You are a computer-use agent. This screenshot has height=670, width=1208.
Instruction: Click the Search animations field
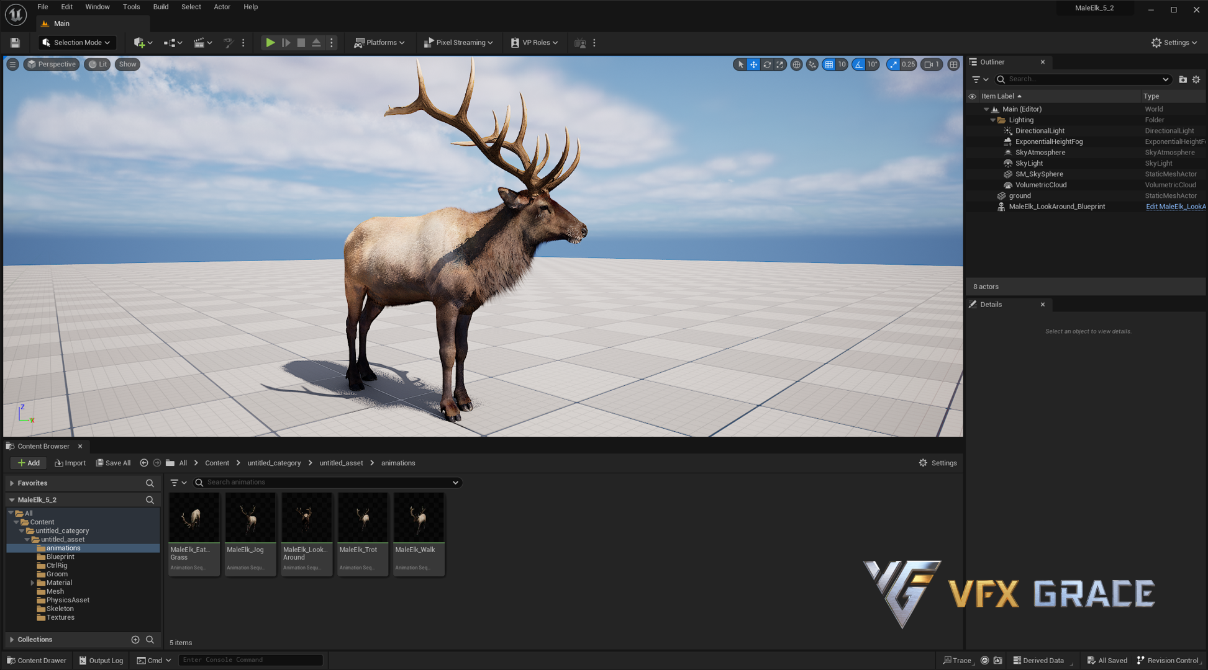click(x=328, y=483)
